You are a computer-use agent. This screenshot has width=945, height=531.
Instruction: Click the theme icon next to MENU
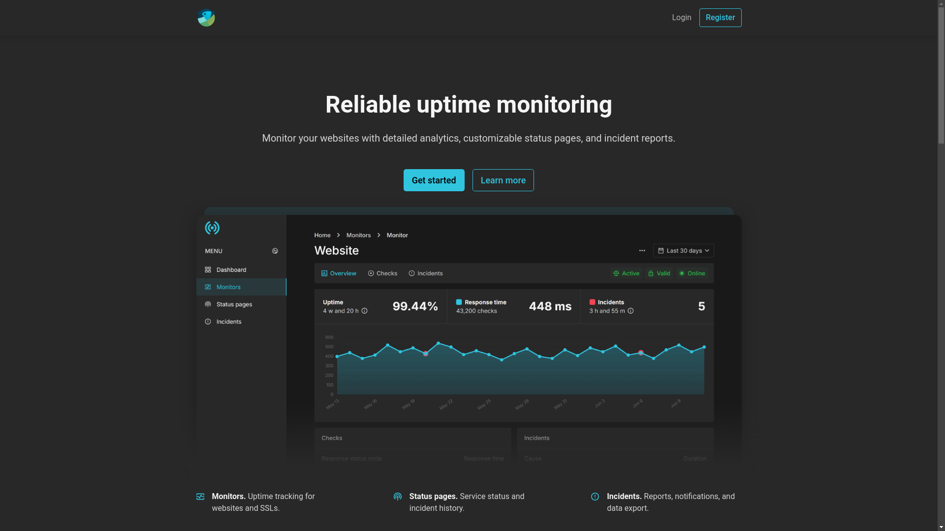pos(275,251)
